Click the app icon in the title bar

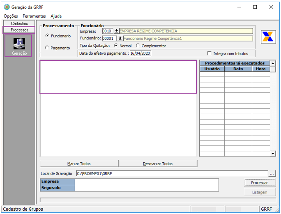coord(7,7)
